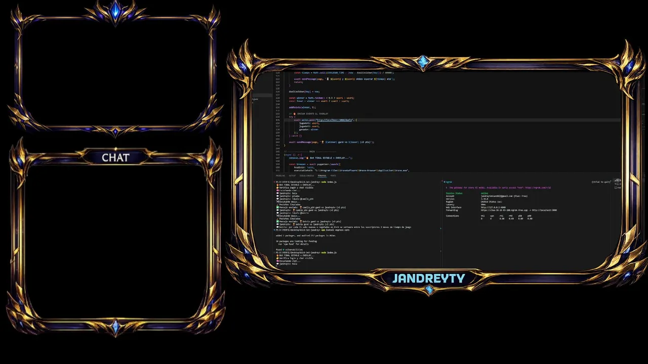Switch to the PROBLEMS panel tab
The height and width of the screenshot is (364, 648).
coord(279,175)
